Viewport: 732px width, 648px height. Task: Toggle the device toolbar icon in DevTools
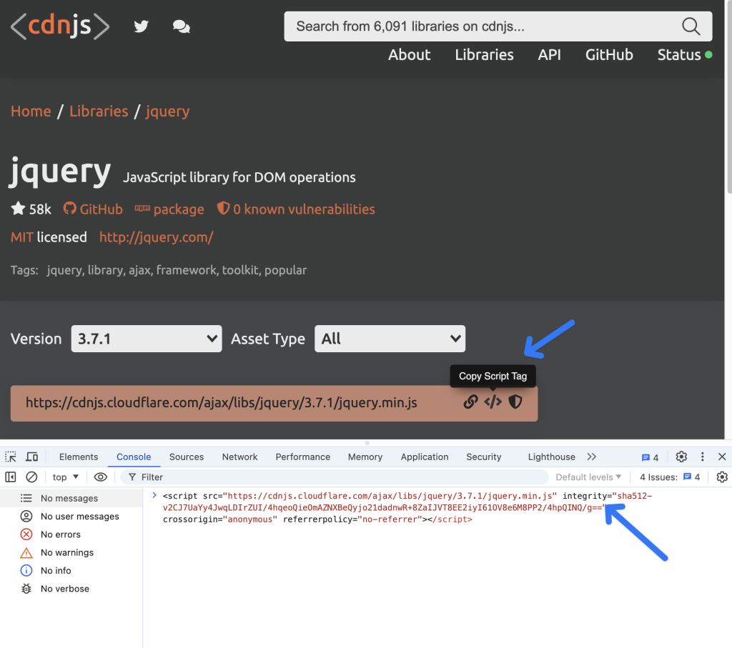(31, 457)
